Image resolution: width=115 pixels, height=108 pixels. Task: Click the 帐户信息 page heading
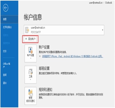33,17
